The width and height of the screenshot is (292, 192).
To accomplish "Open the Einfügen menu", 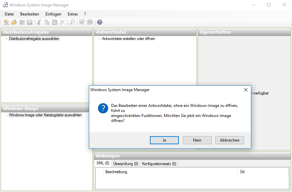I will point(53,14).
